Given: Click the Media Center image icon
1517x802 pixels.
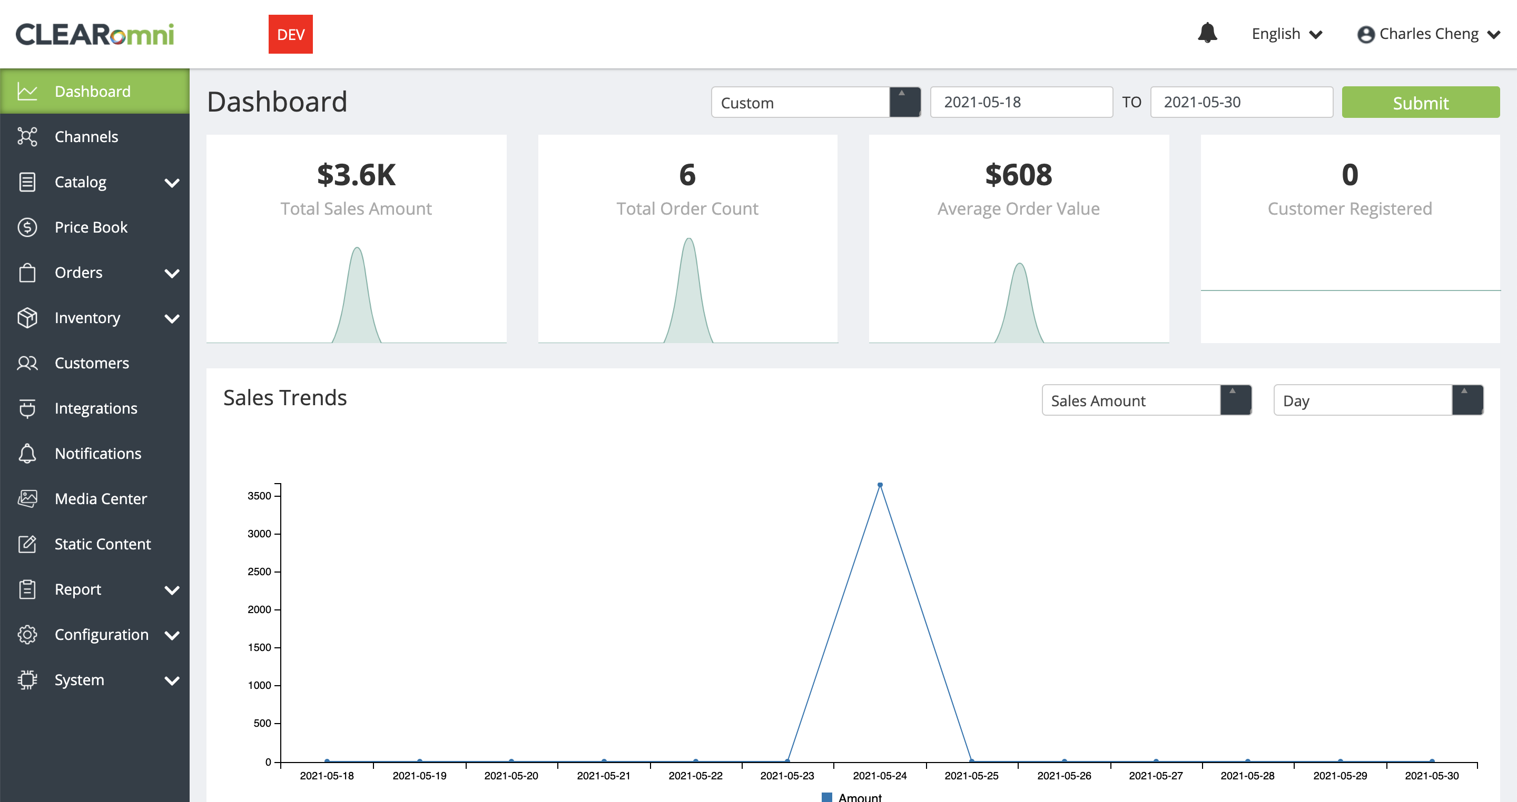Looking at the screenshot, I should point(27,499).
